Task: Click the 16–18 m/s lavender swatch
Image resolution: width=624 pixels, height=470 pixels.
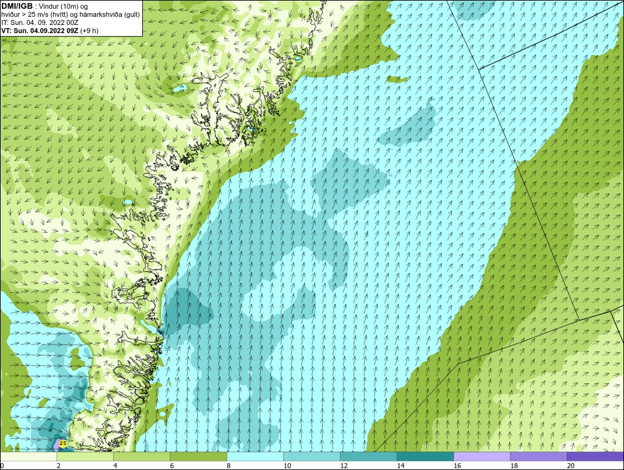Action: tap(482, 456)
